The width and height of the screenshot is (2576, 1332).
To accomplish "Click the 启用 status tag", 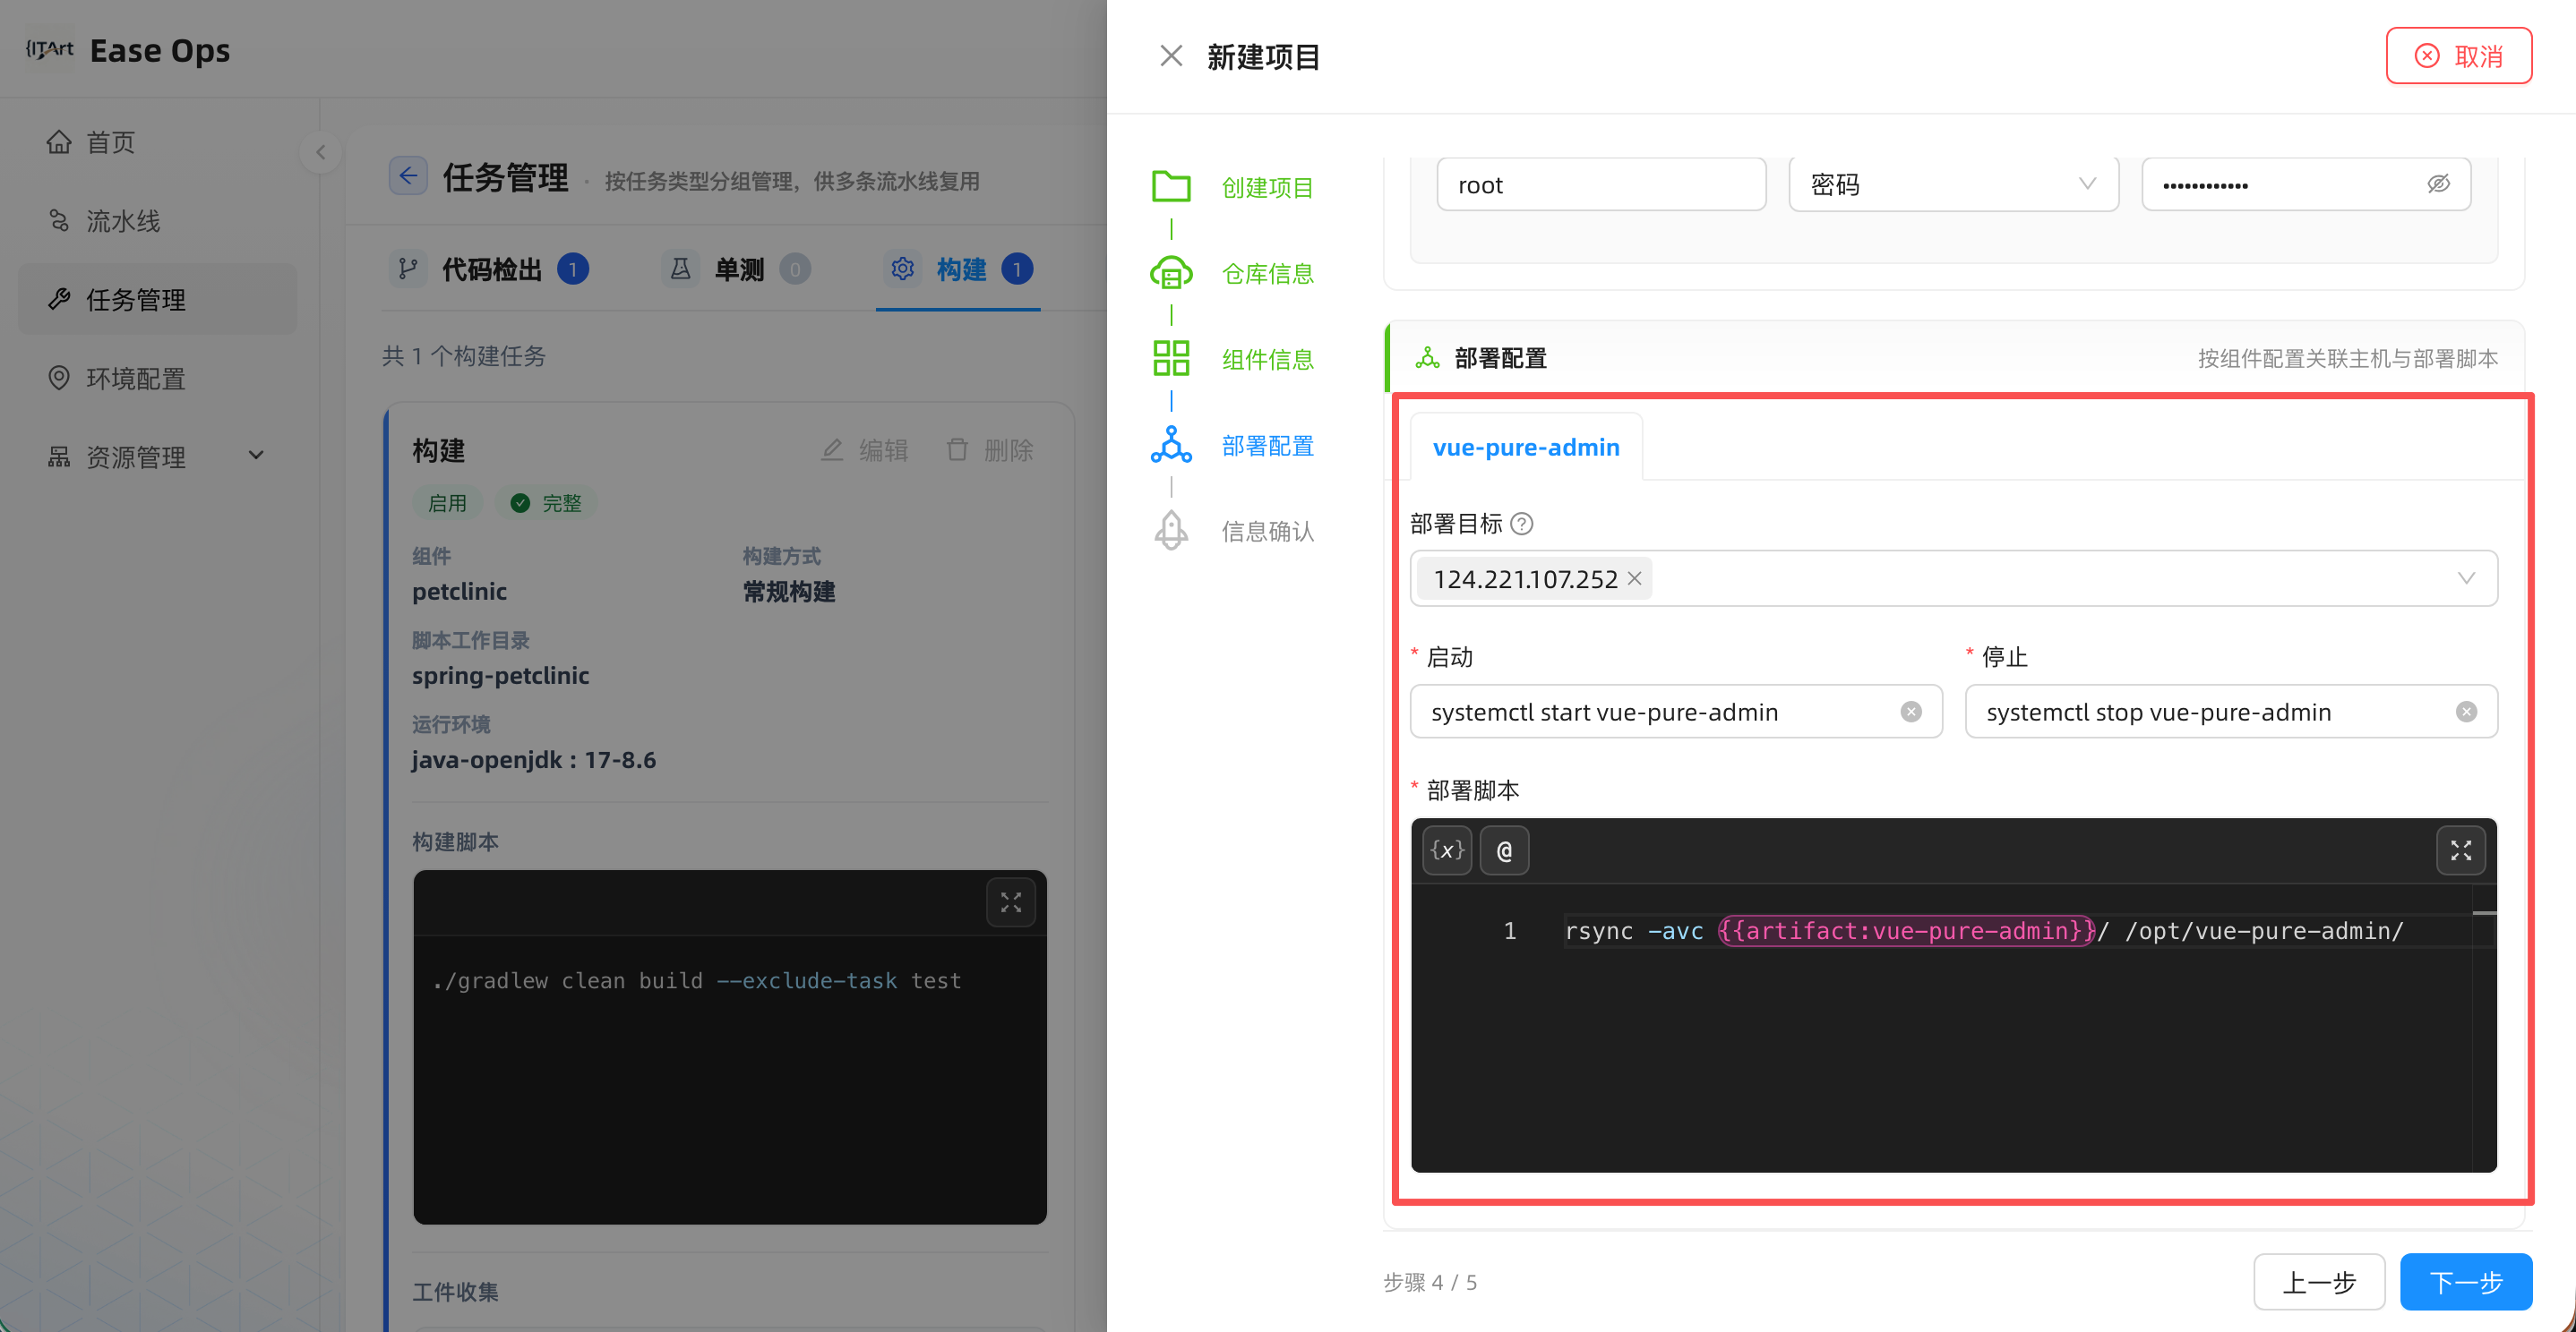I will tap(447, 502).
